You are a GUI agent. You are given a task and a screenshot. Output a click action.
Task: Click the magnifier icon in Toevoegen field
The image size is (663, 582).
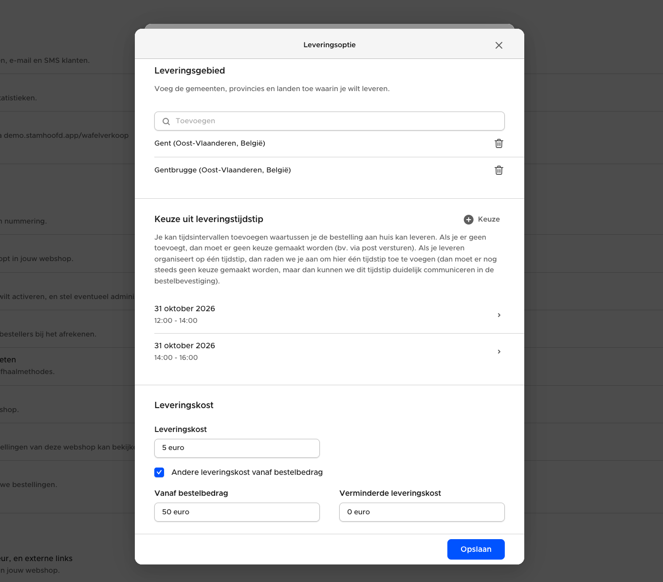click(166, 121)
